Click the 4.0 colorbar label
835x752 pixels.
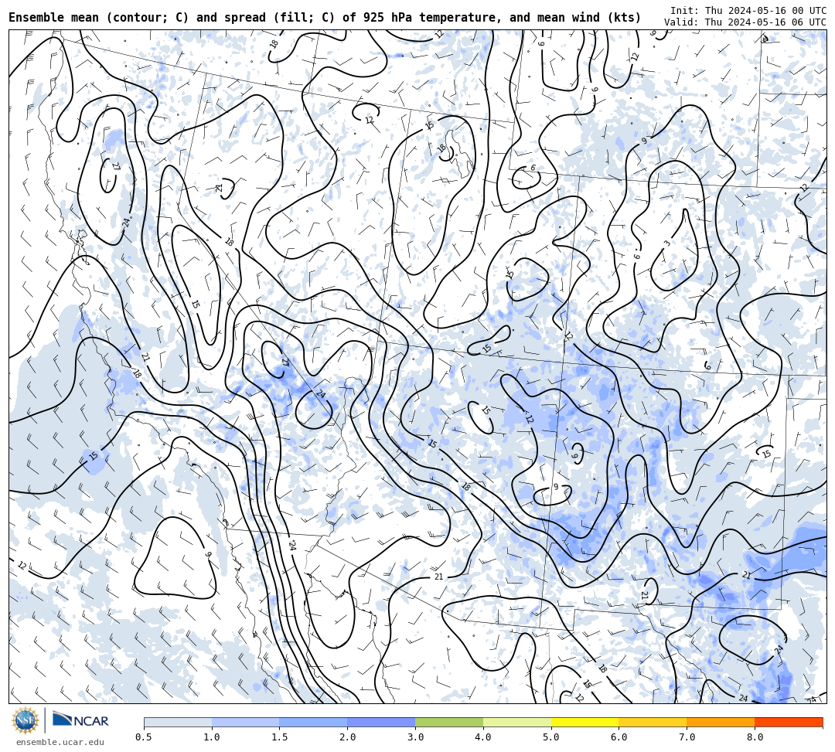click(483, 737)
